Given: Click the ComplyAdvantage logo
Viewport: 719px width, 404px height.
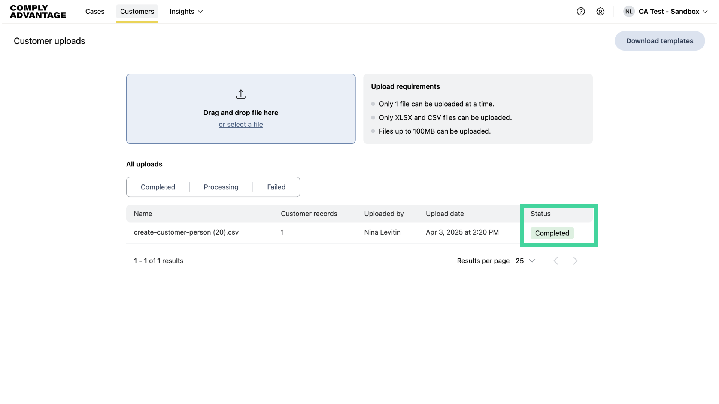Looking at the screenshot, I should tap(38, 12).
